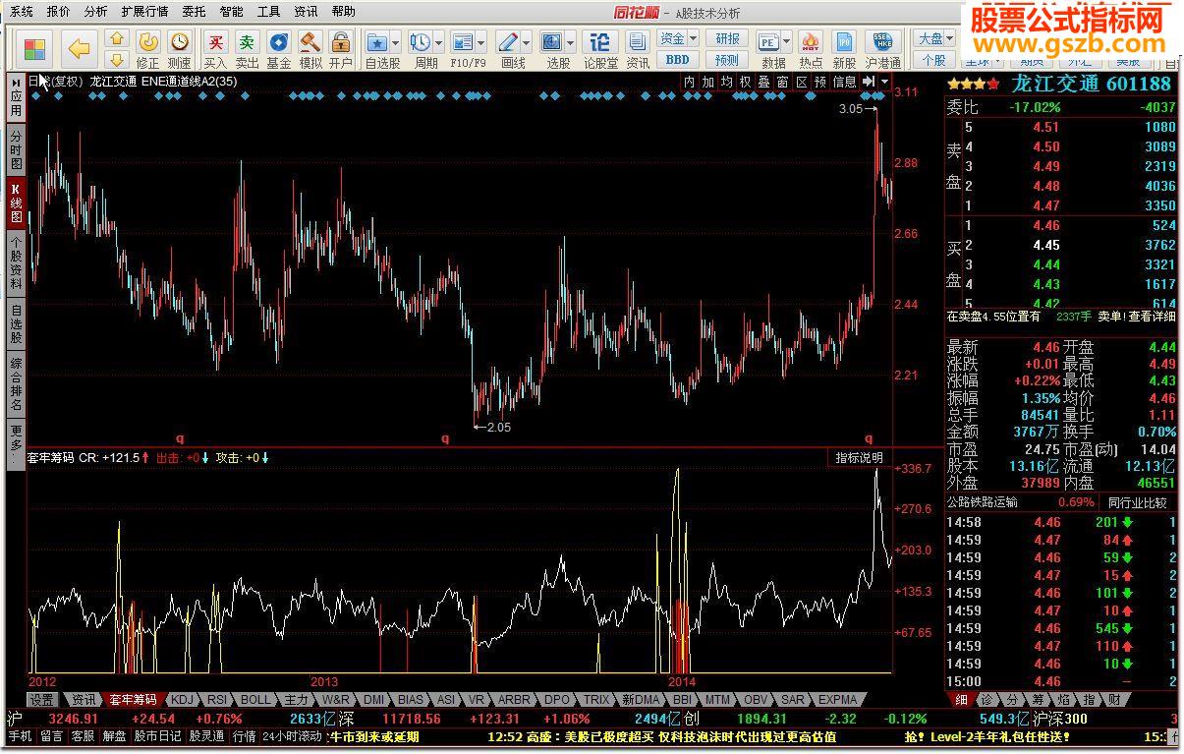Toggle the 叠 overlay option

coord(763,82)
